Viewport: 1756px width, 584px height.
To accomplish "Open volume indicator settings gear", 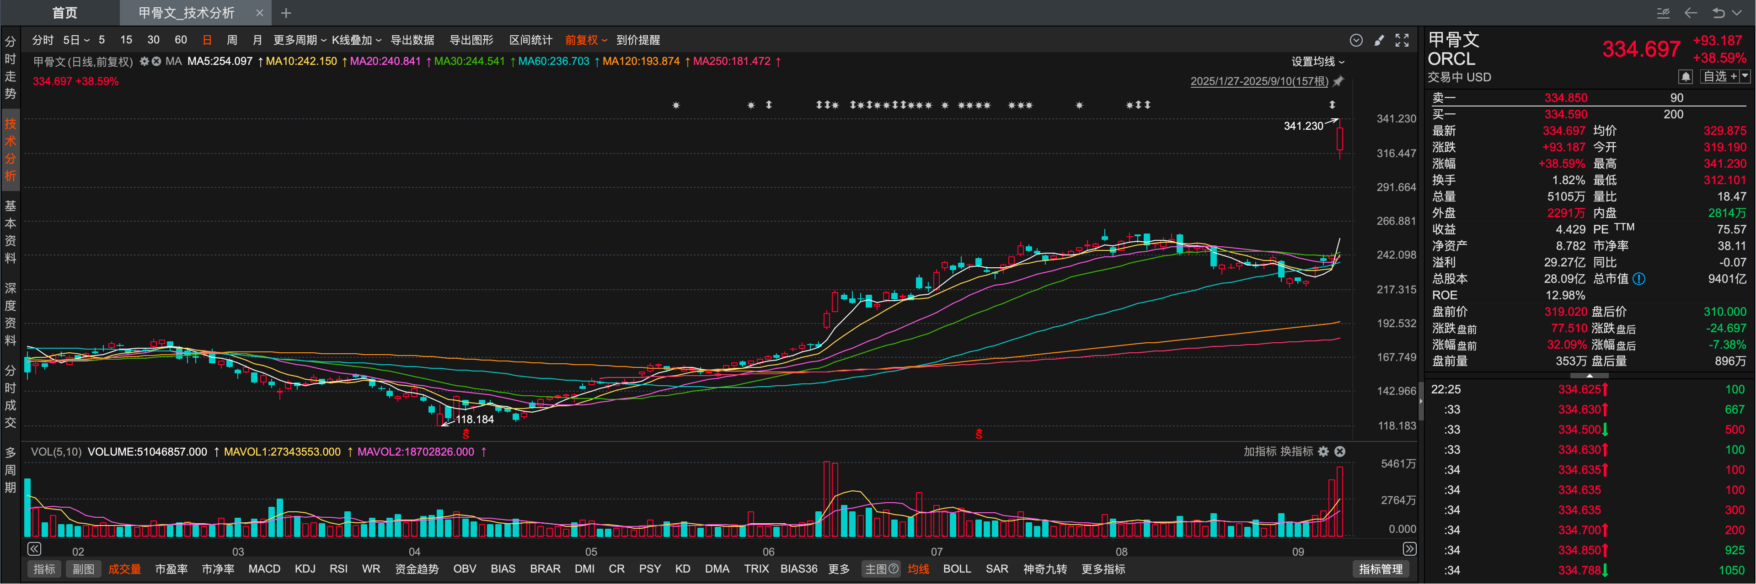I will point(1323,451).
